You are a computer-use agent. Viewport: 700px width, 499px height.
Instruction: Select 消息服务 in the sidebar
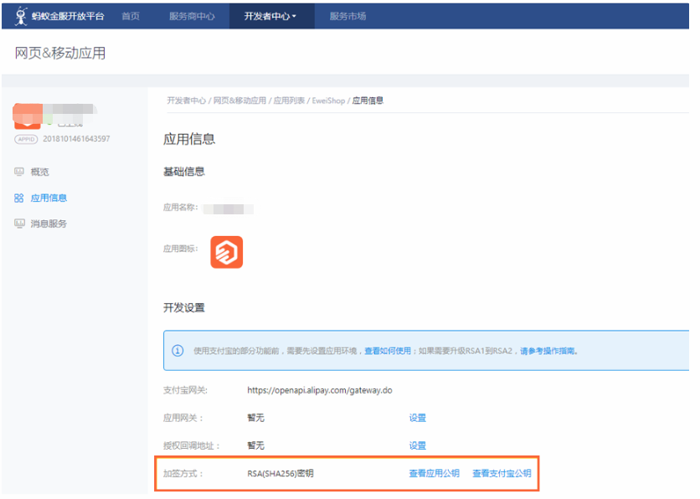point(49,224)
